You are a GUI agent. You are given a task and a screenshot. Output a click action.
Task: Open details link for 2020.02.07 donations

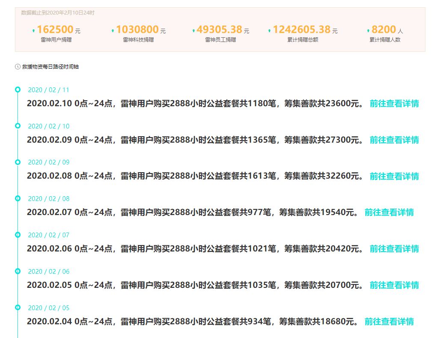pyautogui.click(x=389, y=212)
